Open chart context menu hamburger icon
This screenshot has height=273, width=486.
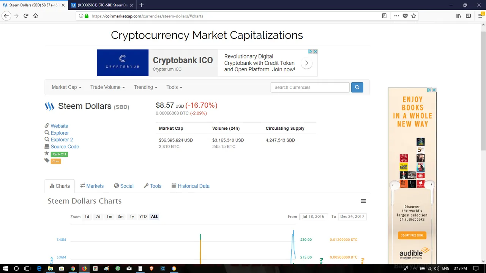coord(363,201)
